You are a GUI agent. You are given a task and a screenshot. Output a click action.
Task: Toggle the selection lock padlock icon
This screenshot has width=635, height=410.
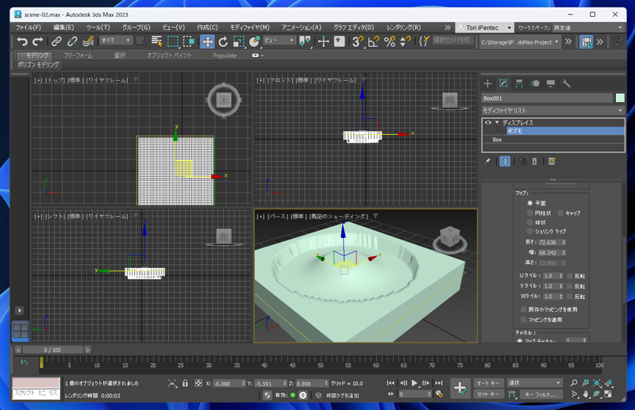click(185, 383)
